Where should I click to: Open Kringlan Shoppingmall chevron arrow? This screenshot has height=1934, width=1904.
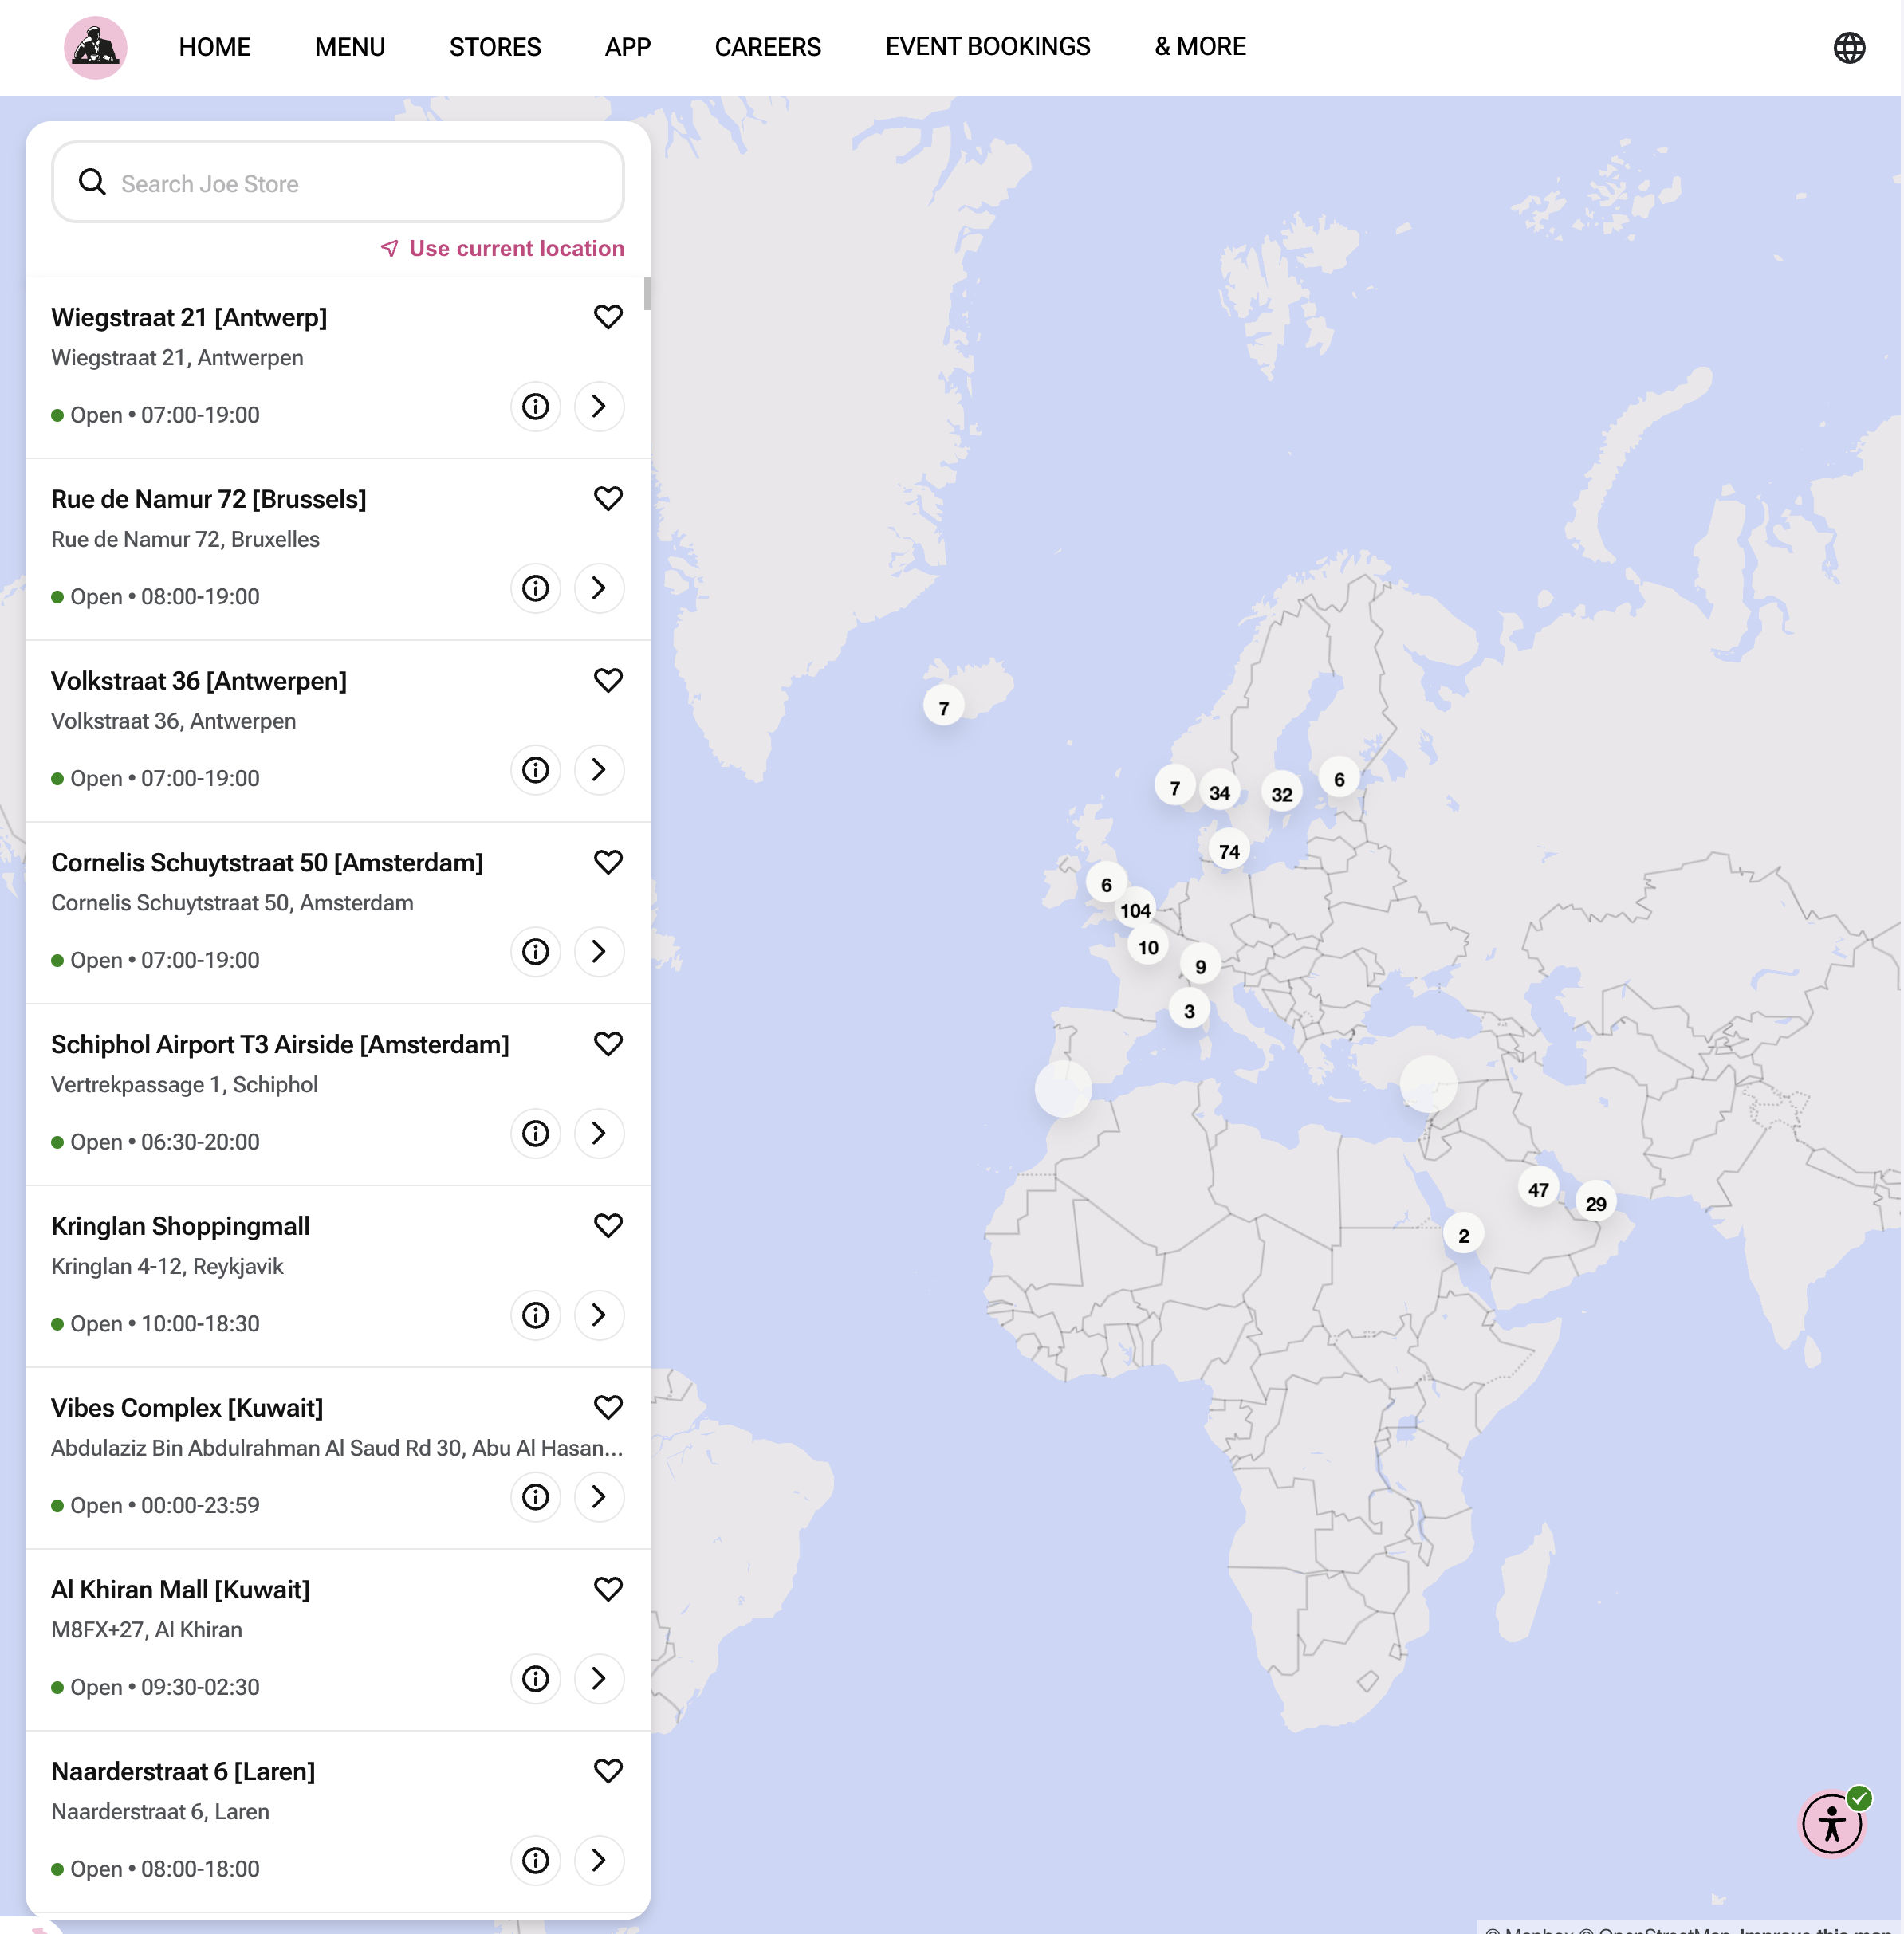[599, 1315]
